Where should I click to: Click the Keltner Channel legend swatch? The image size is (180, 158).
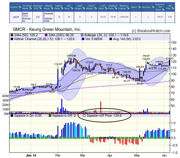(x=12, y=39)
